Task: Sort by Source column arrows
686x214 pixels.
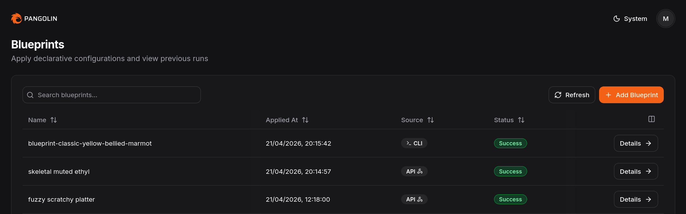Action: pos(431,120)
